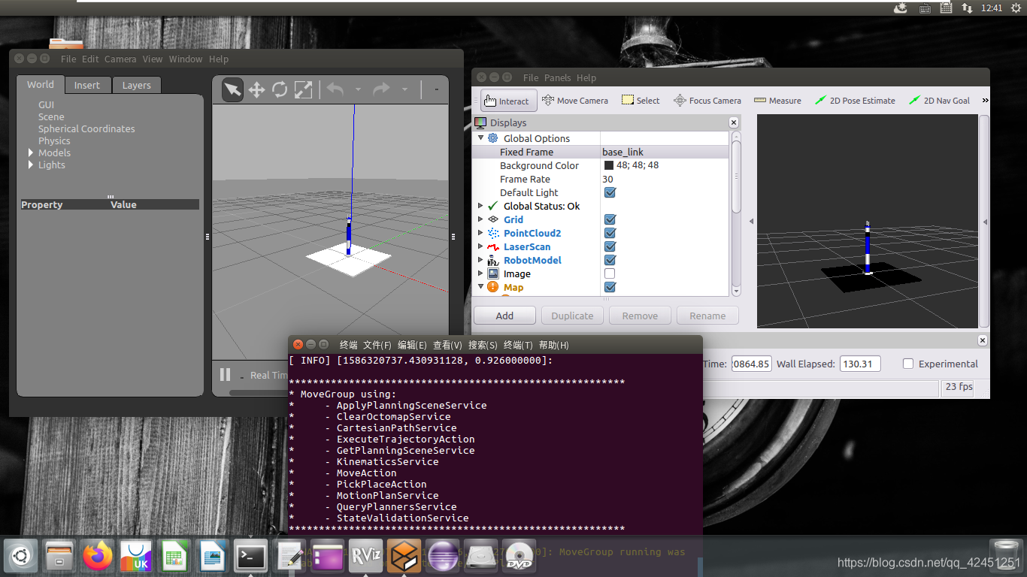Open the Terminal from the dock
Viewport: 1027px width, 577px height.
click(251, 557)
